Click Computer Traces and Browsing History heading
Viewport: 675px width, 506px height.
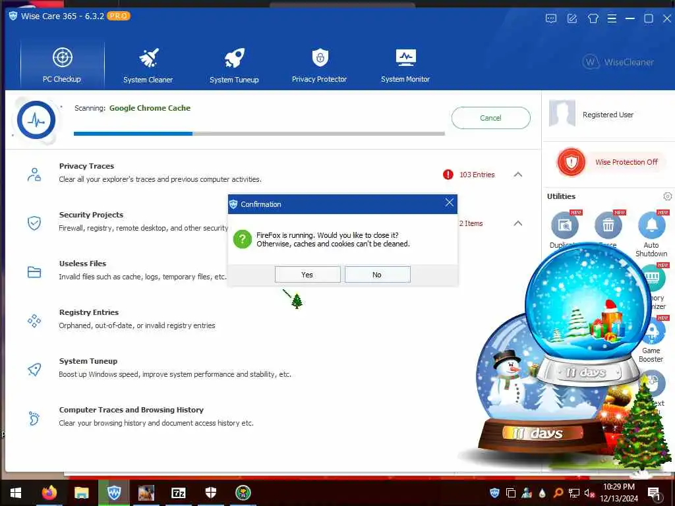[131, 410]
